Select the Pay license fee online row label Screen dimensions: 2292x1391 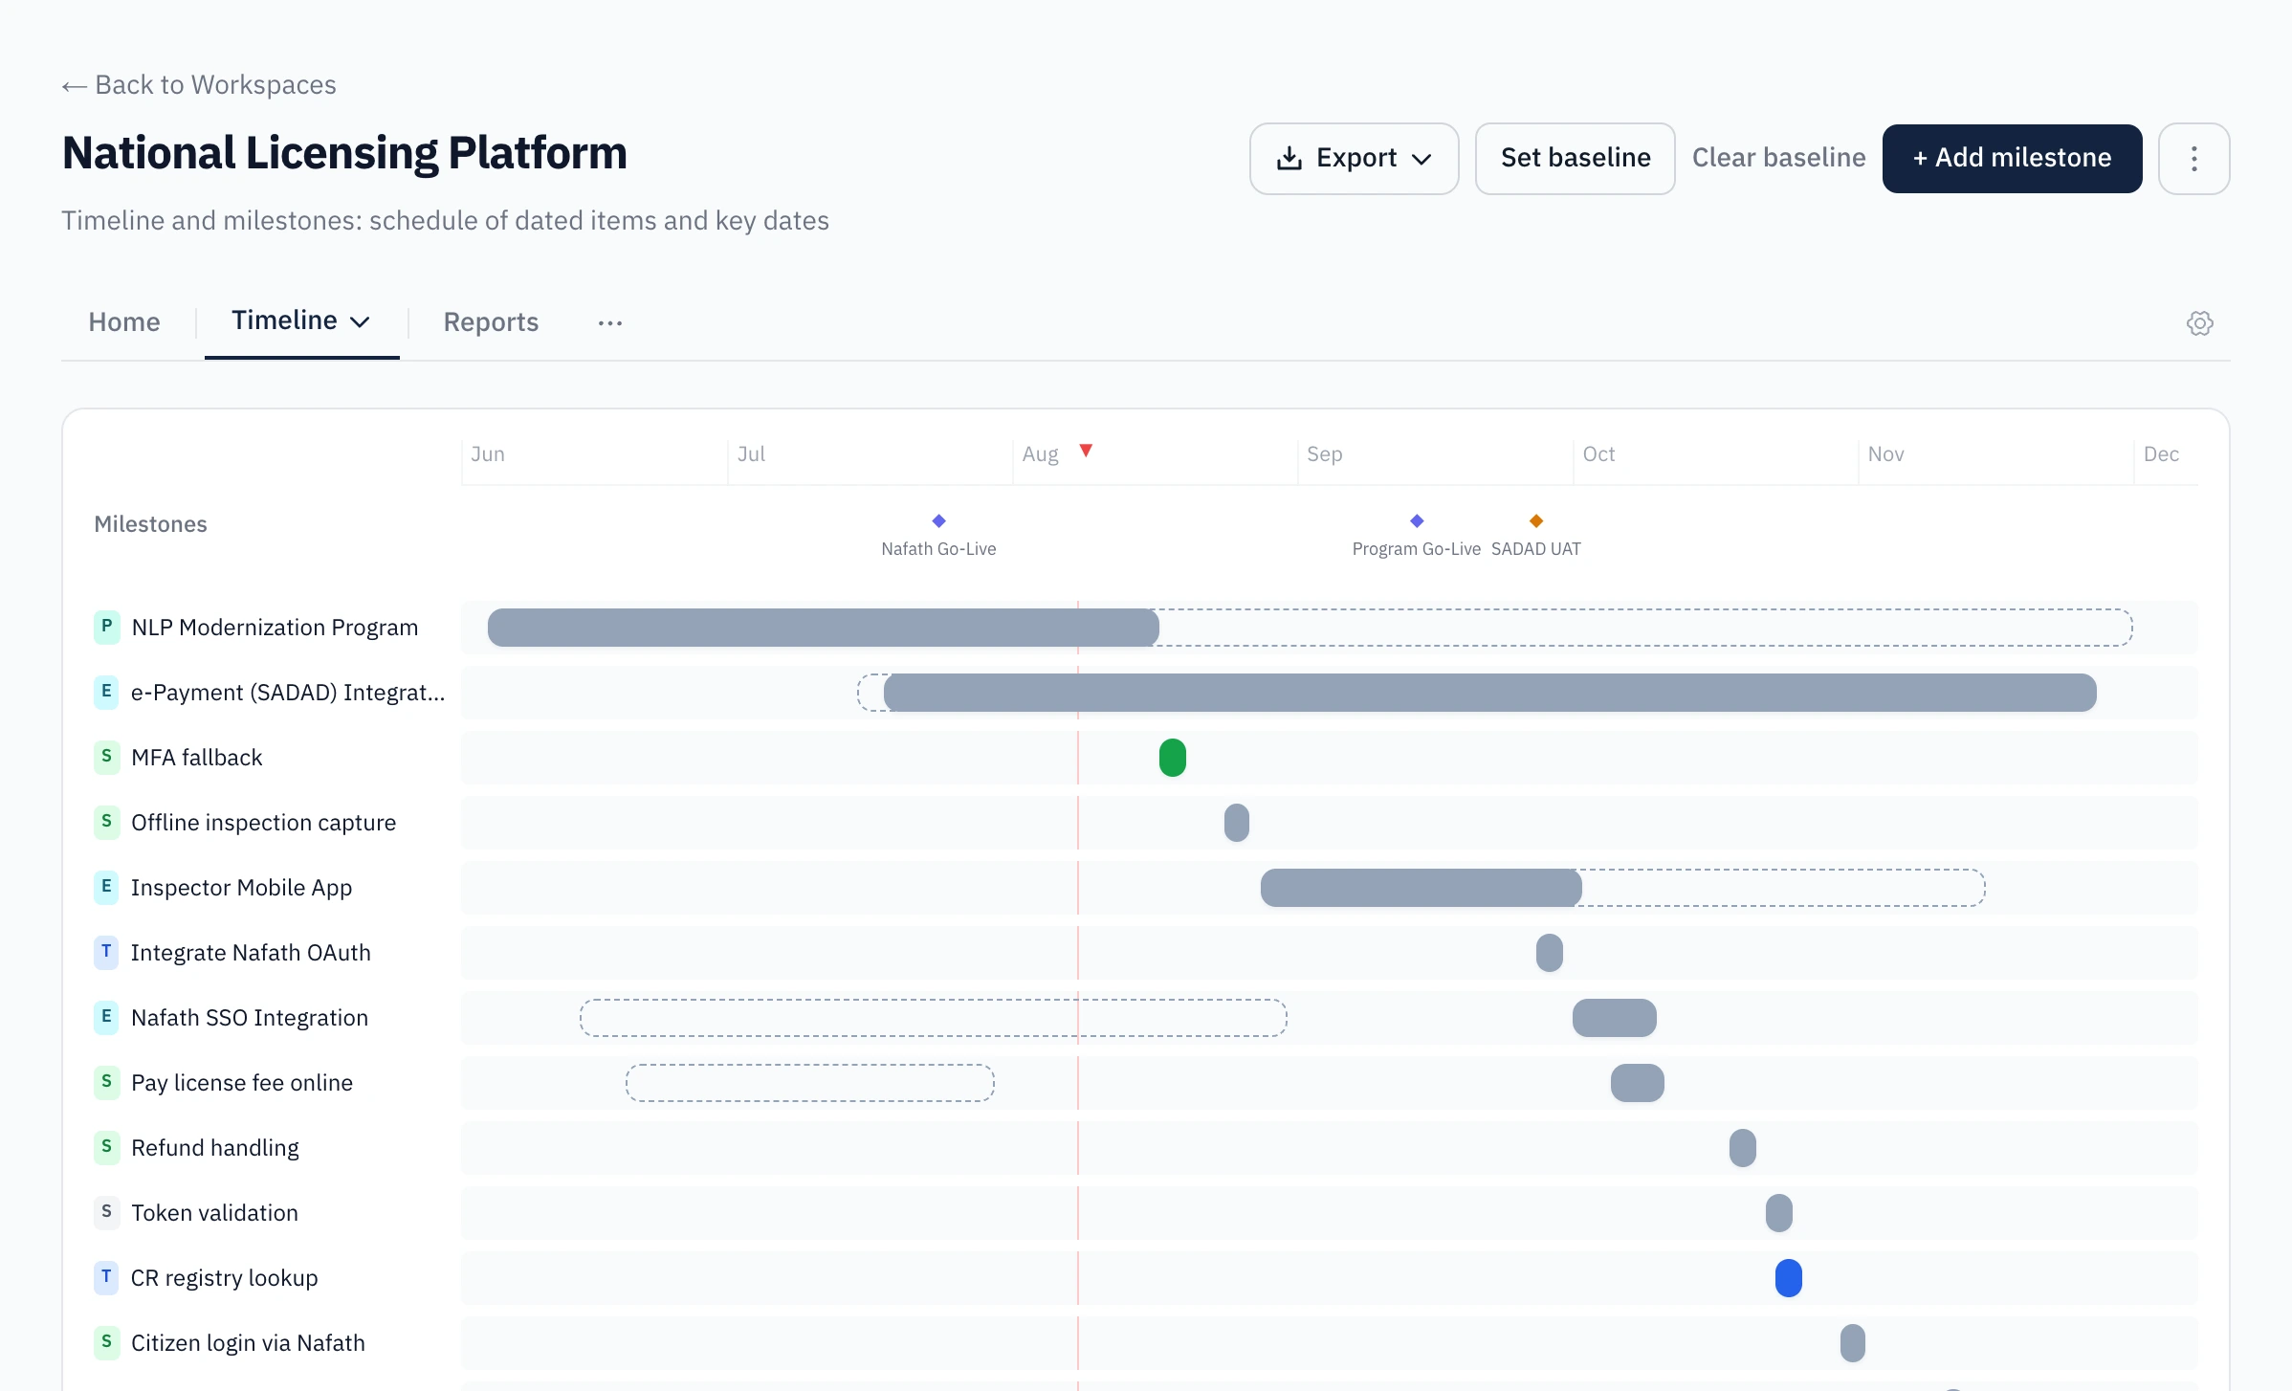click(242, 1083)
